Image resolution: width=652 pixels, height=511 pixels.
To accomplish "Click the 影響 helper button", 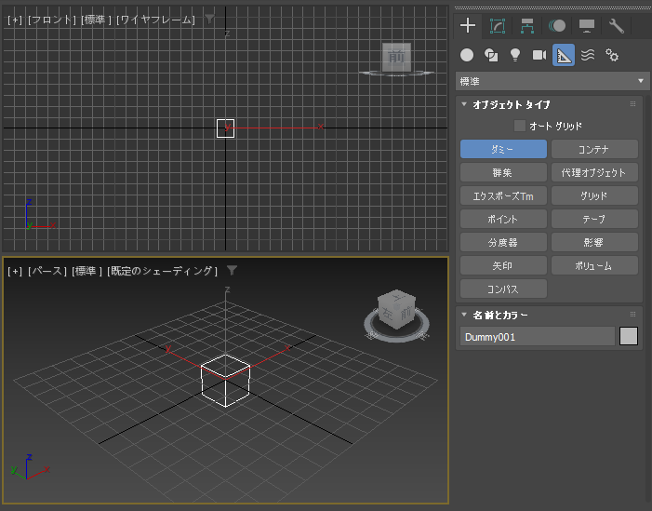I will coord(594,242).
